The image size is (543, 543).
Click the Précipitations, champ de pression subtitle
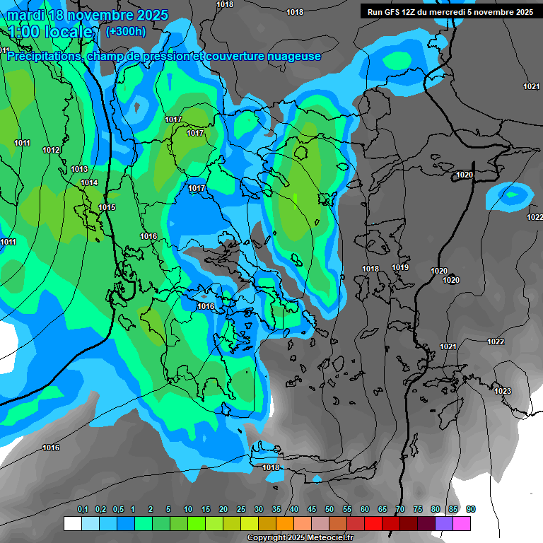pos(164,56)
